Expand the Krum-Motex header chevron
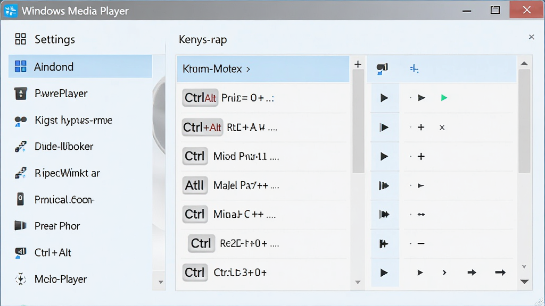This screenshot has width=545, height=306. (248, 69)
